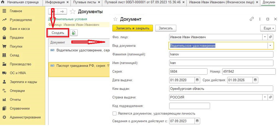Copy link icon in Документ form
The height and width of the screenshot is (126, 278).
click(x=251, y=19)
